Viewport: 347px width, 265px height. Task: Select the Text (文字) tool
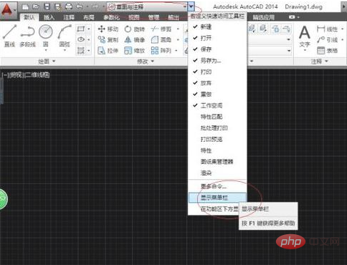tap(305, 37)
